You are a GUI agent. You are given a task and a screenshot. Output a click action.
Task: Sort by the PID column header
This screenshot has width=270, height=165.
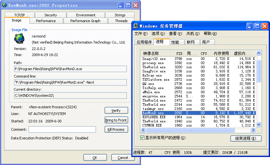(177, 54)
